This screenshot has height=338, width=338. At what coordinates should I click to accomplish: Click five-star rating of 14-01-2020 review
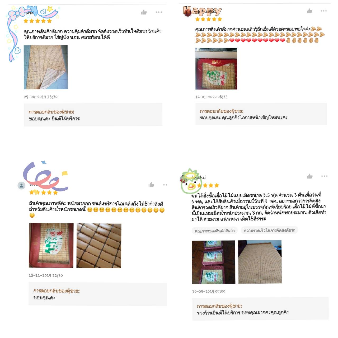tap(209, 19)
